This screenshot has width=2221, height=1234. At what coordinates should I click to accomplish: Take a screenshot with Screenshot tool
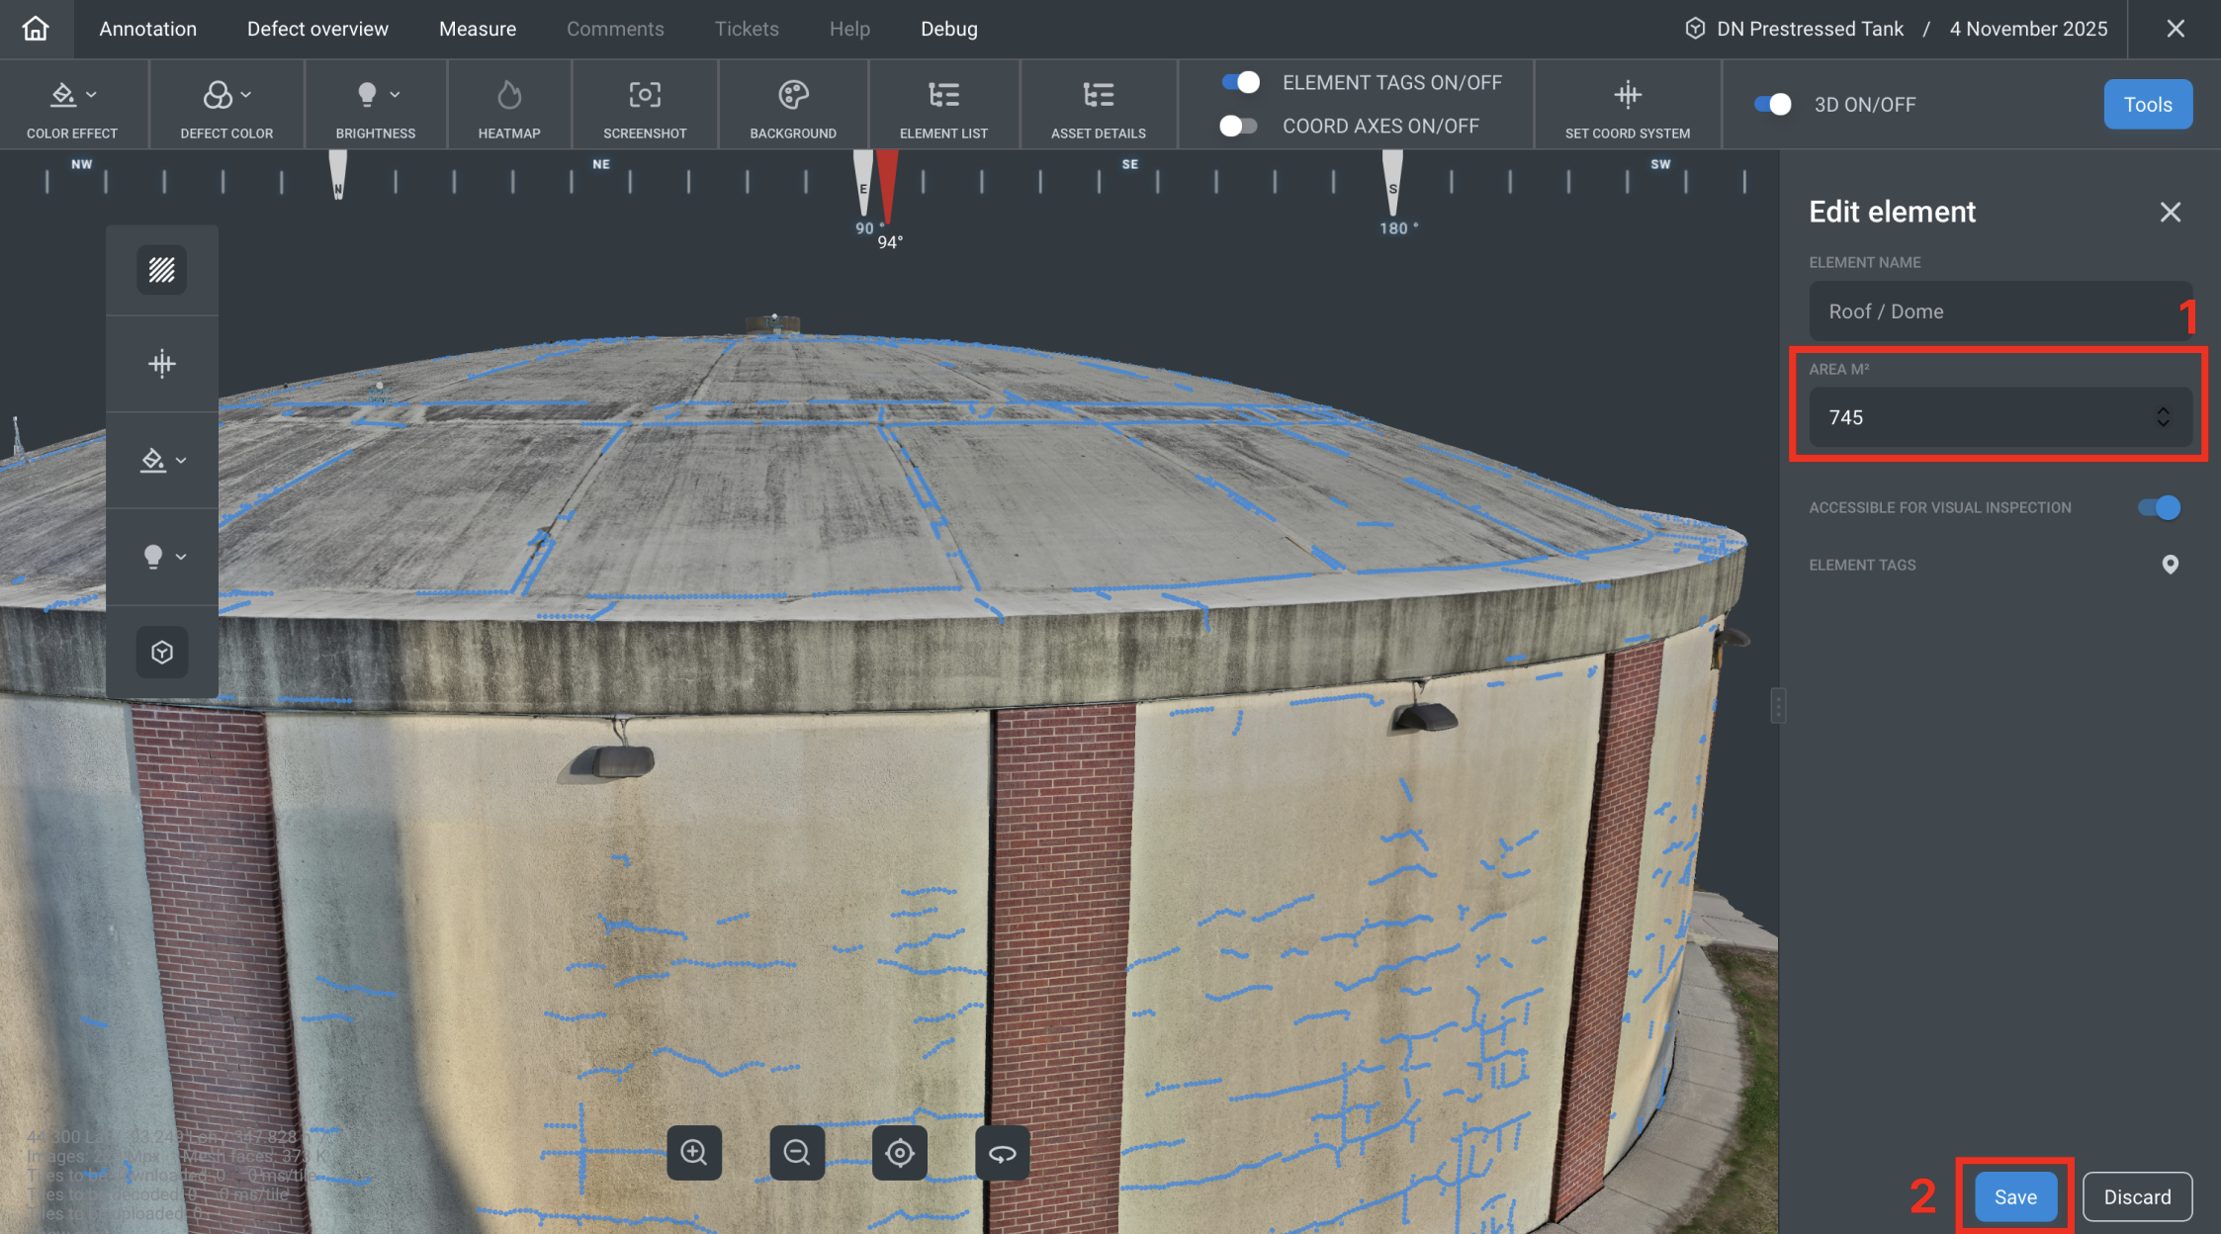pos(645,96)
